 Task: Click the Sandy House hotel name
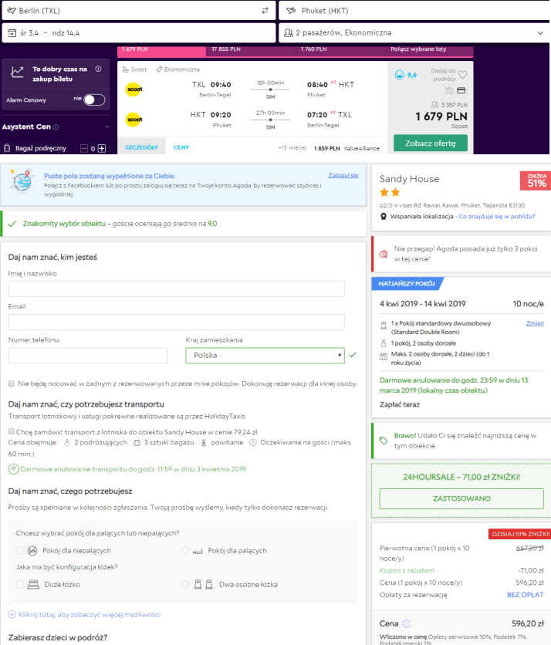point(409,179)
